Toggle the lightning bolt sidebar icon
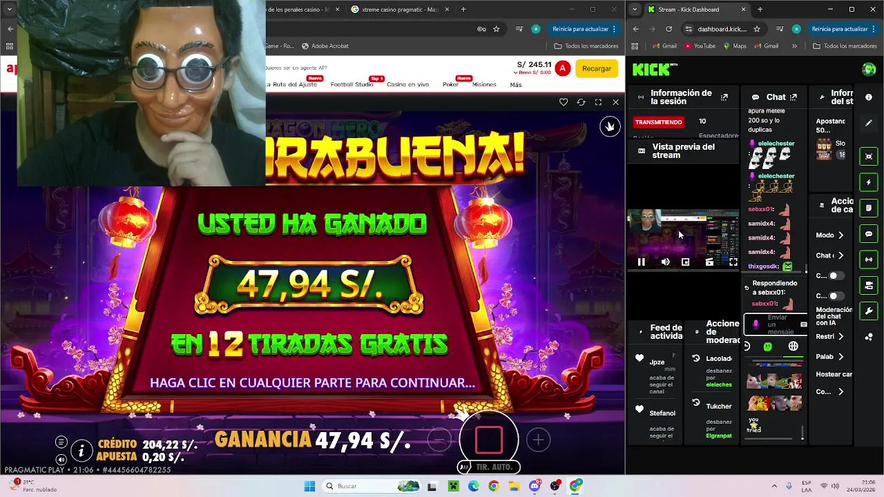 click(x=869, y=182)
